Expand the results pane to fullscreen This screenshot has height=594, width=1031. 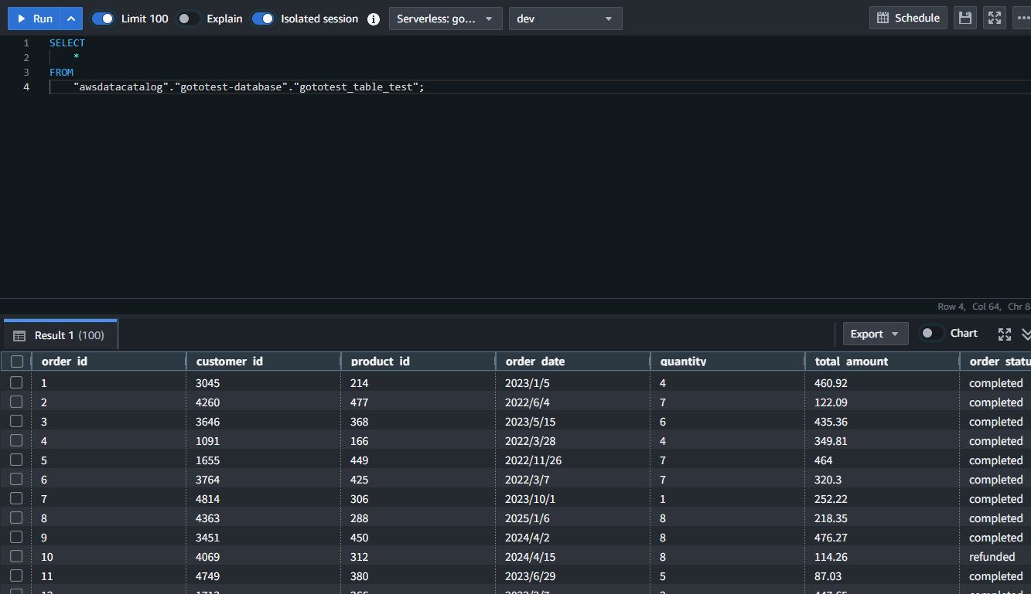coord(1004,334)
